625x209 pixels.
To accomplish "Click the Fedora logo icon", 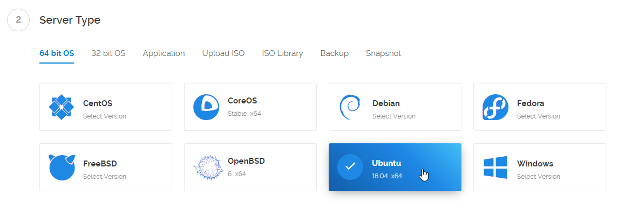I will click(495, 107).
